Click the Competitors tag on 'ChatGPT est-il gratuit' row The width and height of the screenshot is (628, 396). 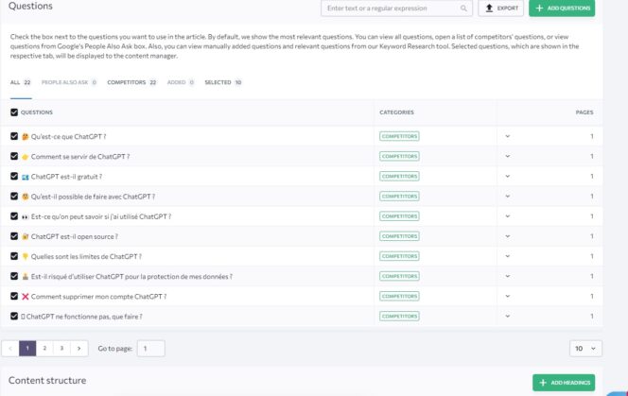pos(399,176)
